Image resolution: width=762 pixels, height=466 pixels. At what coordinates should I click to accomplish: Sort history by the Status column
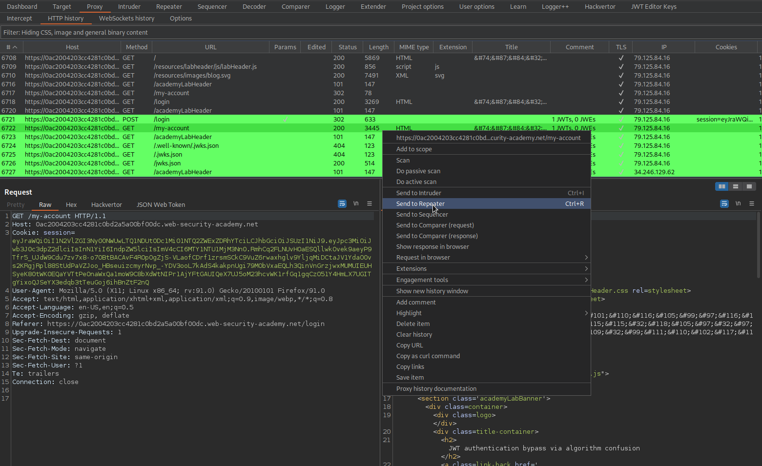pos(348,47)
